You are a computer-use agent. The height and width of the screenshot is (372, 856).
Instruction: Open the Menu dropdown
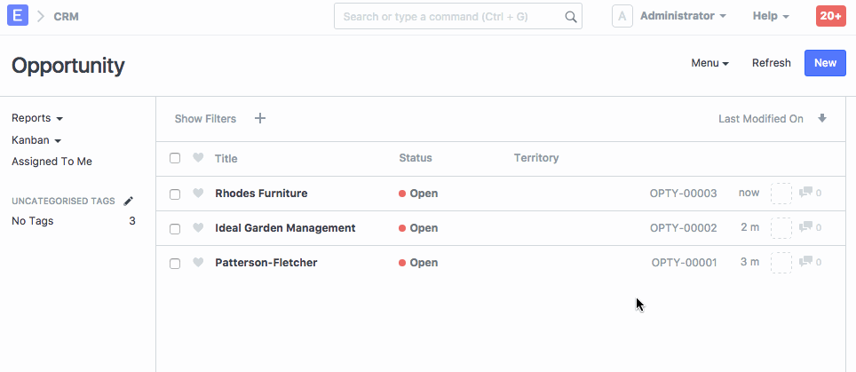[x=709, y=63]
